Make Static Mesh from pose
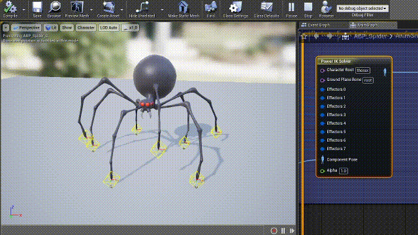Viewport: 418px width, 235px height. [184, 9]
